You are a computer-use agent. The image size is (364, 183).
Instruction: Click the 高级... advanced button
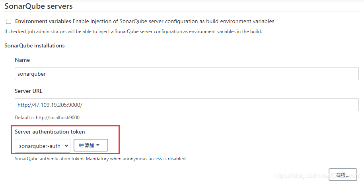(343, 175)
